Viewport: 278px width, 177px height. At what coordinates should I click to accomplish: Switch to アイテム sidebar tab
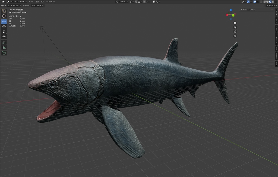point(276,12)
